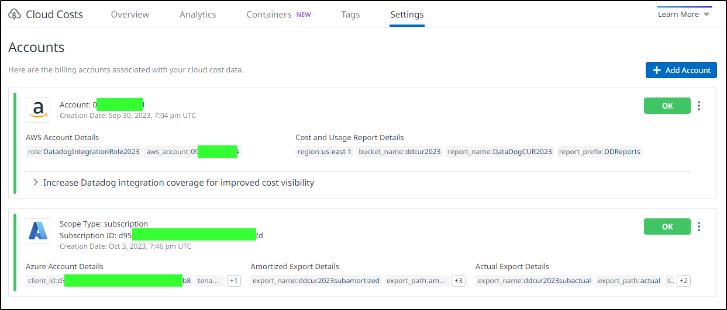Open the Azure subscription three-dot menu
The height and width of the screenshot is (310, 727).
point(699,227)
